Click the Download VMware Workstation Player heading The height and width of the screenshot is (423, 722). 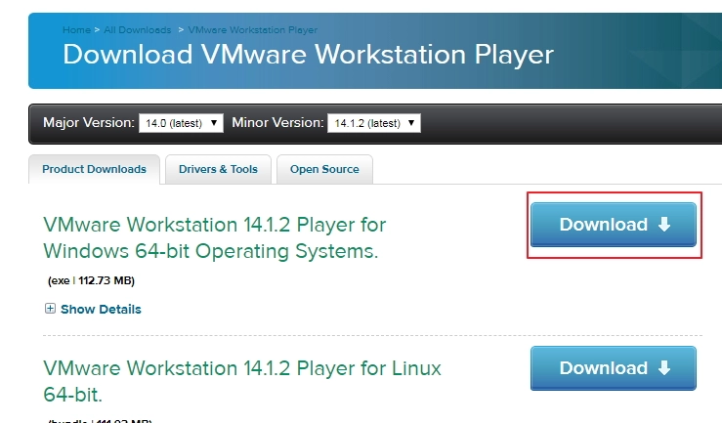(308, 55)
